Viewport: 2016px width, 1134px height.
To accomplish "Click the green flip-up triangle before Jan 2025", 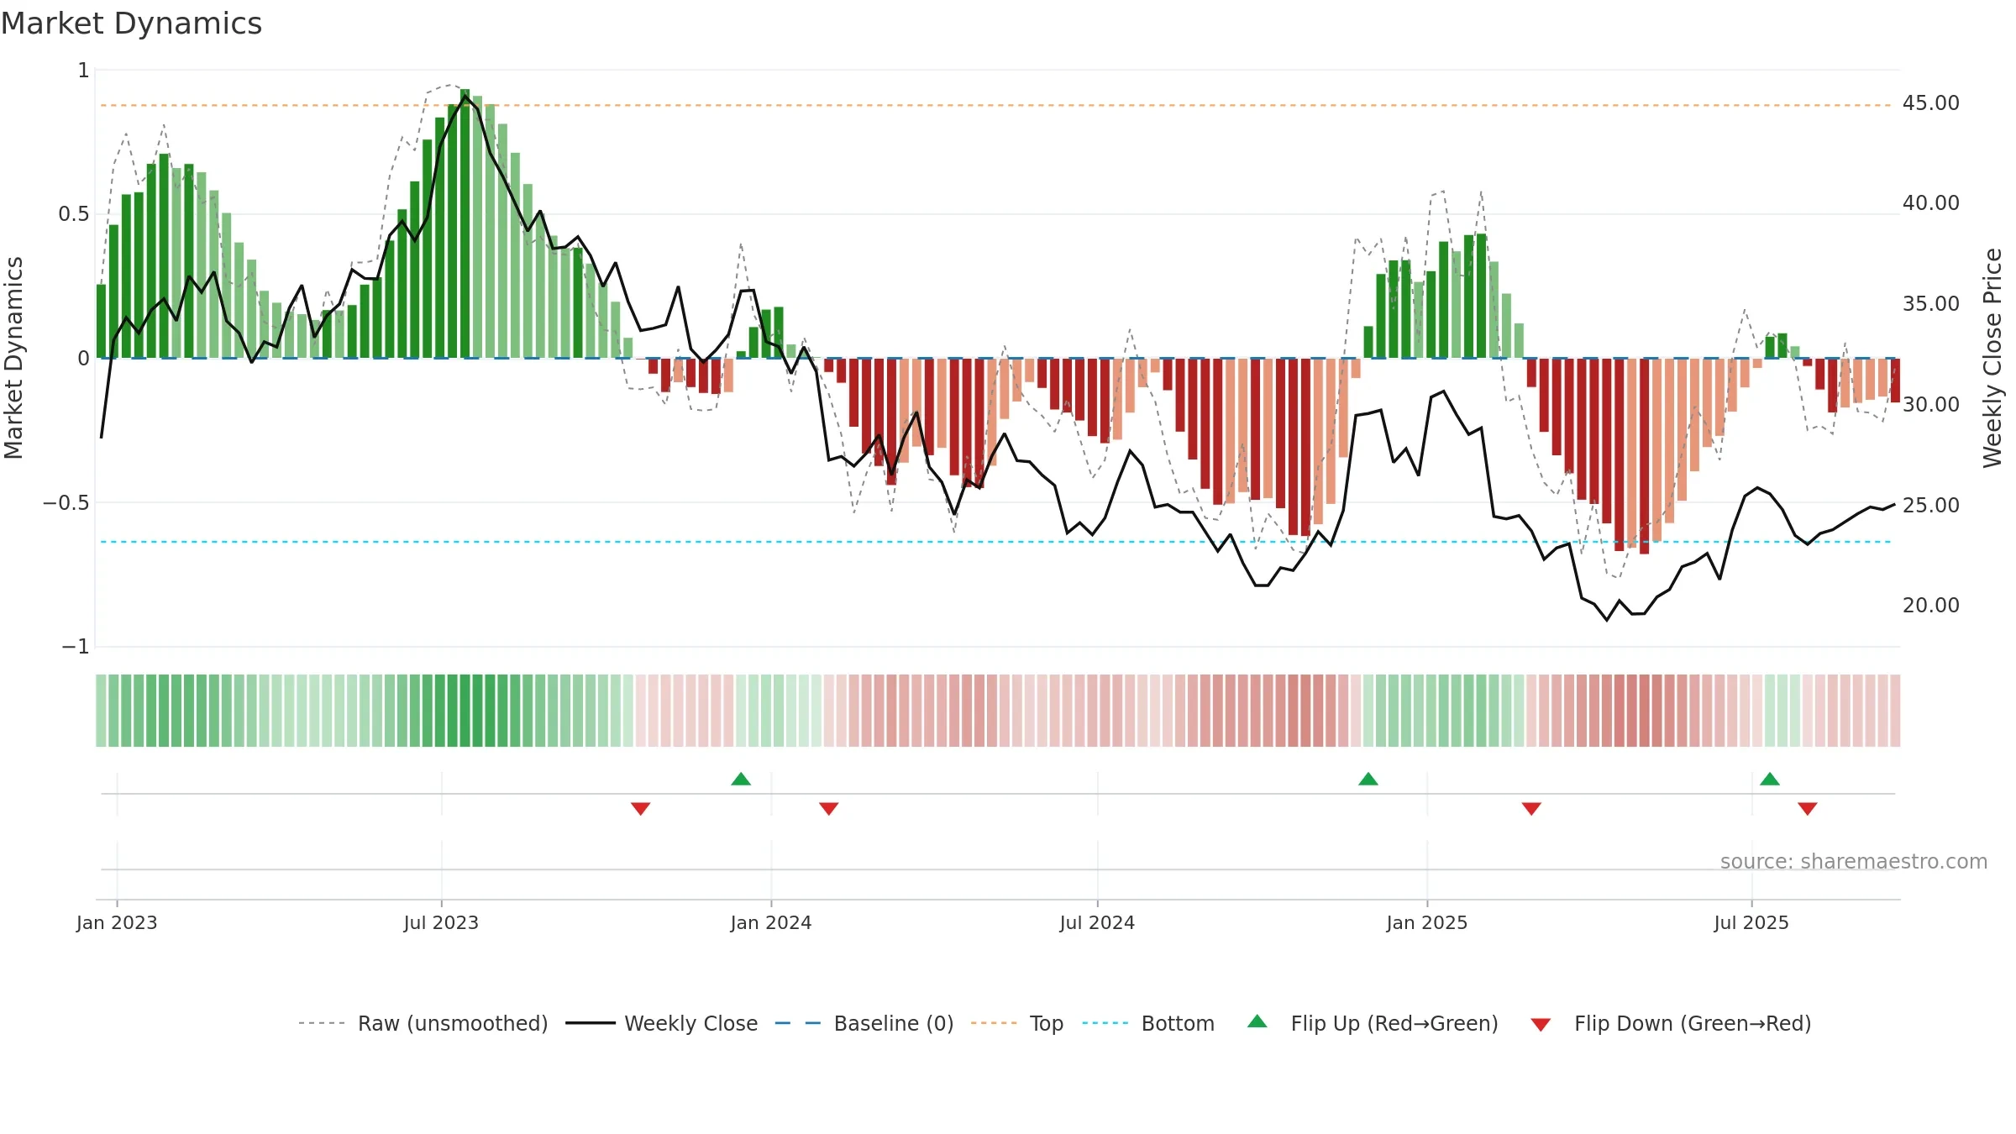I will coord(1368,779).
